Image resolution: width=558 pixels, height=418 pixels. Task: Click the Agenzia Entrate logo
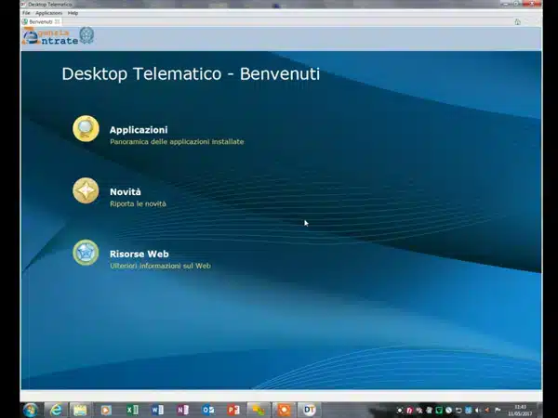pos(58,36)
